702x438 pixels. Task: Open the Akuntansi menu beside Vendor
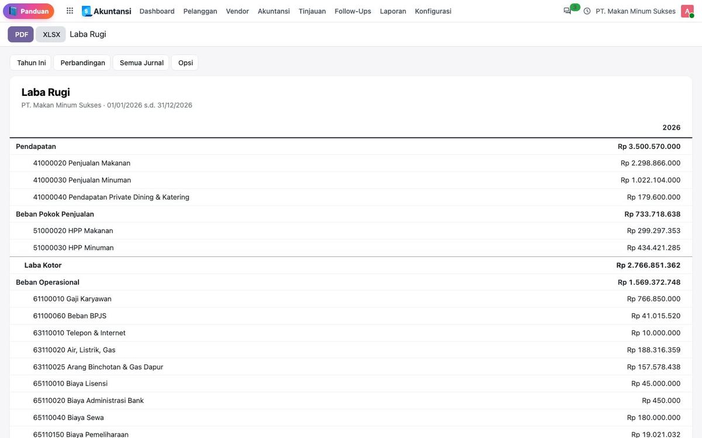[274, 11]
